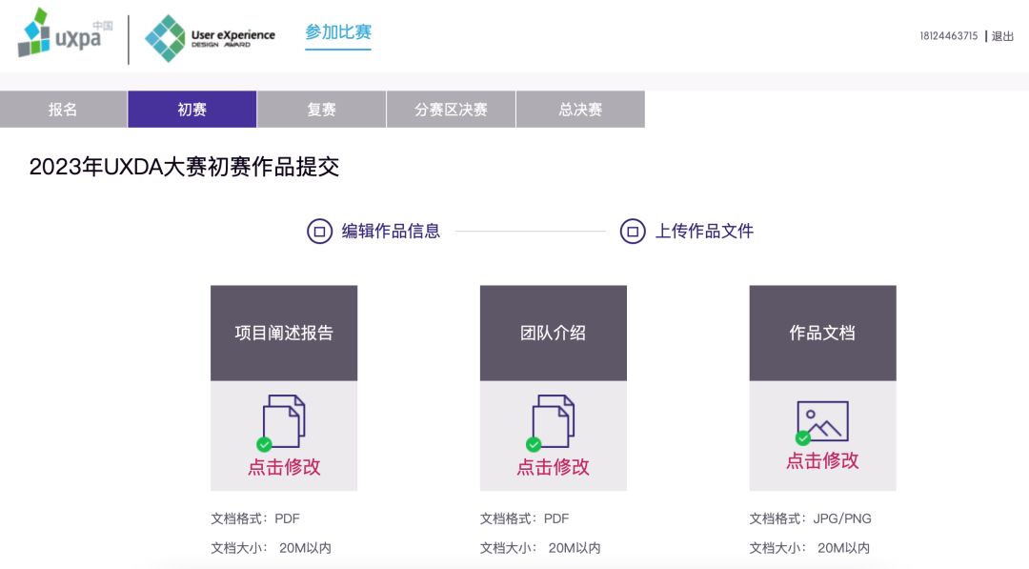Image resolution: width=1029 pixels, height=569 pixels.
Task: Open the 总决赛 tab
Action: coord(580,109)
